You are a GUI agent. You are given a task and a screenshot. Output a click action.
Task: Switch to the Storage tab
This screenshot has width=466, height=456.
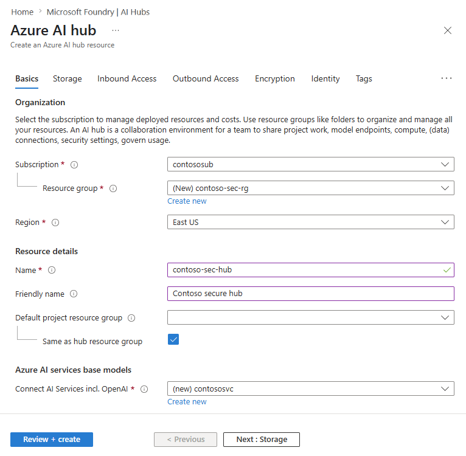(x=67, y=78)
